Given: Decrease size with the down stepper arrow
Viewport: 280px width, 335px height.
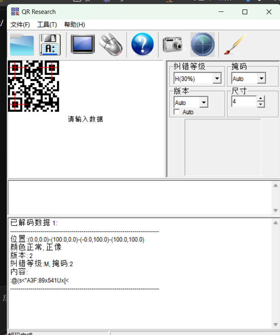Looking at the screenshot, I should pyautogui.click(x=261, y=104).
